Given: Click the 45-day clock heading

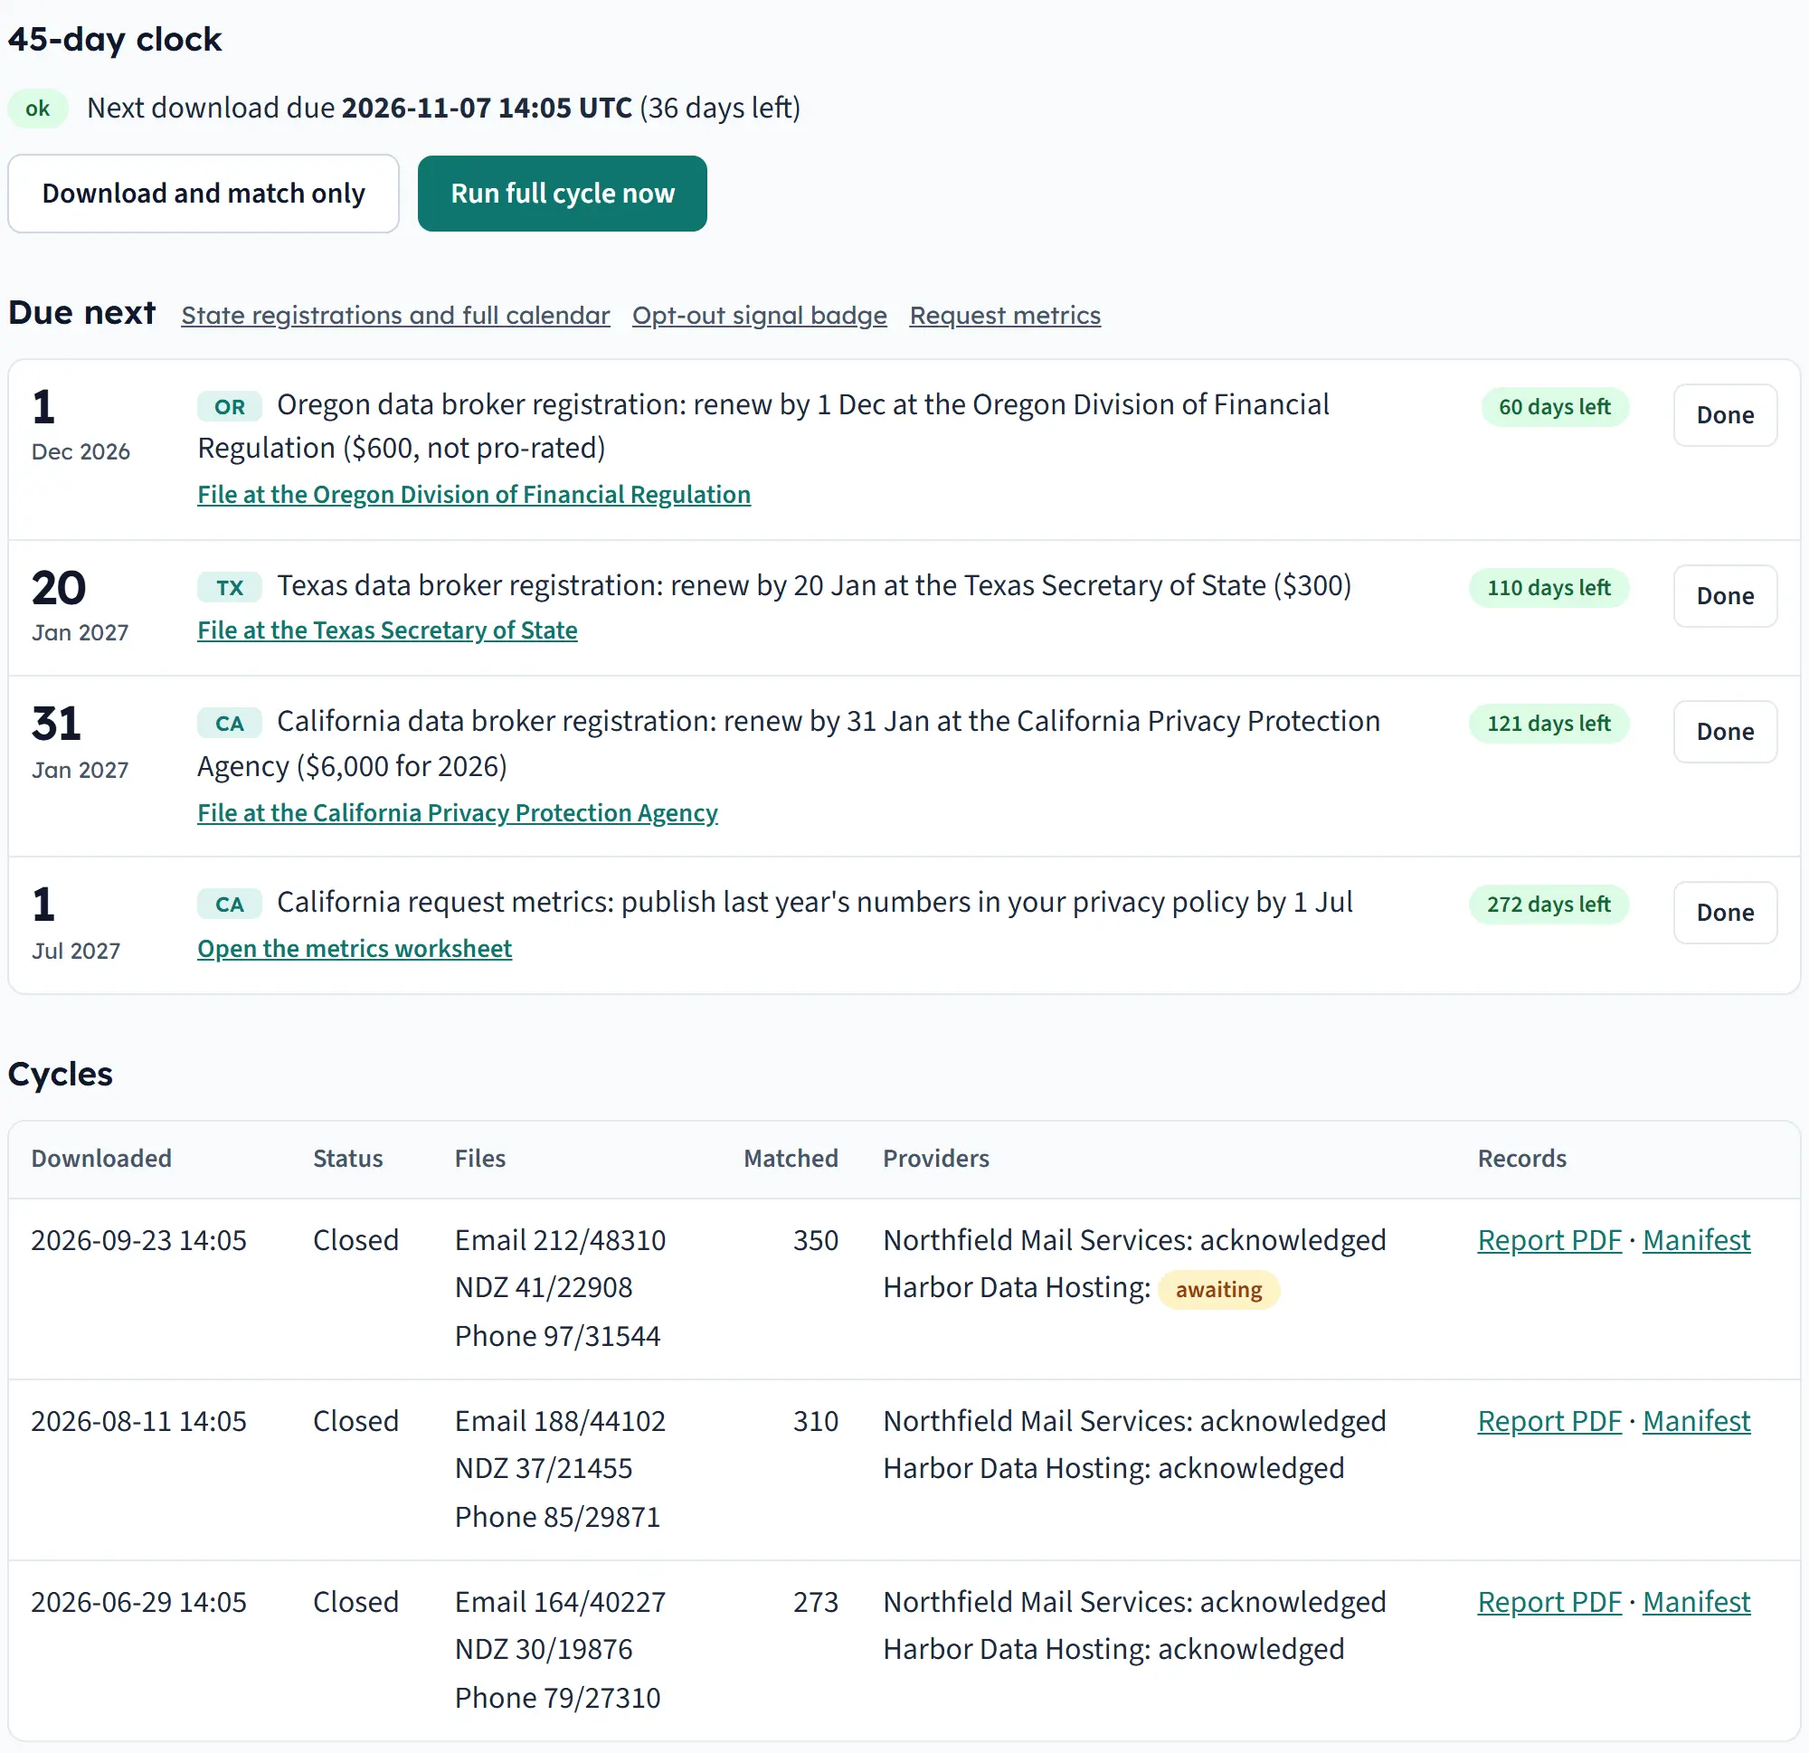Looking at the screenshot, I should [115, 40].
